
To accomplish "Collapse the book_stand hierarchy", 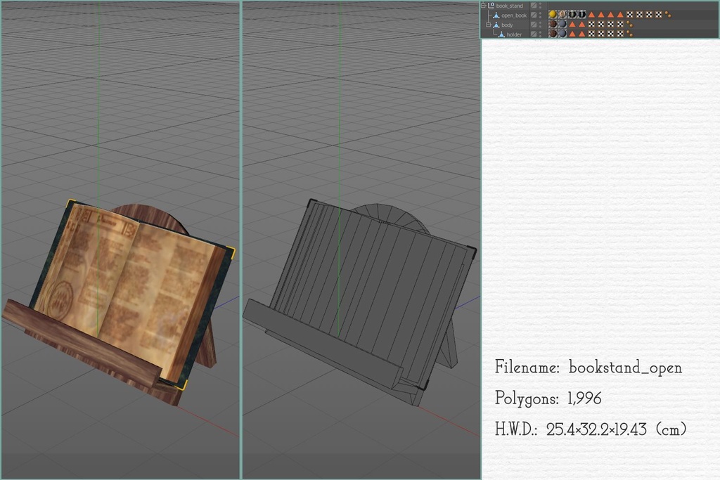I will coord(483,6).
